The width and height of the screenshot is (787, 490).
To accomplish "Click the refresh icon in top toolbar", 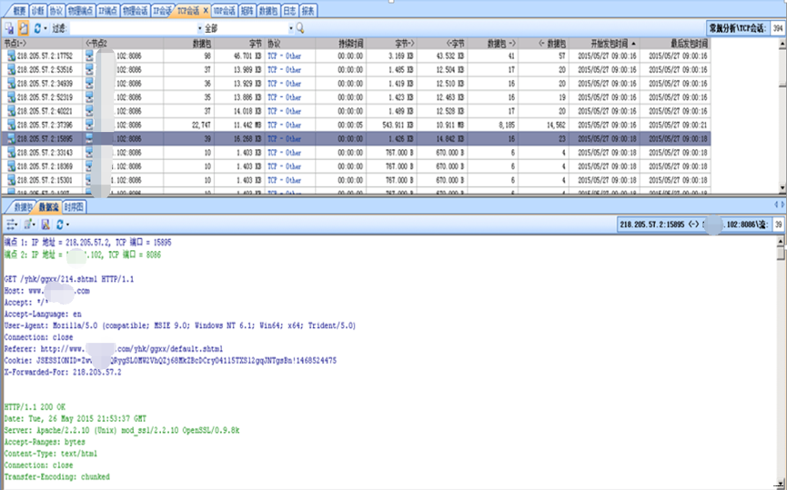I will coord(35,29).
